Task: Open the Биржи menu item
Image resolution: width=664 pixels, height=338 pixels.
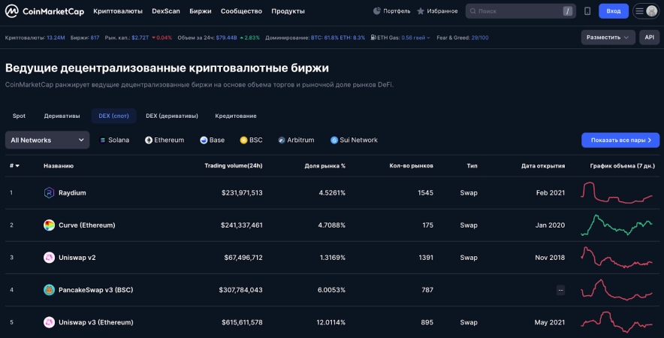Action: 201,11
